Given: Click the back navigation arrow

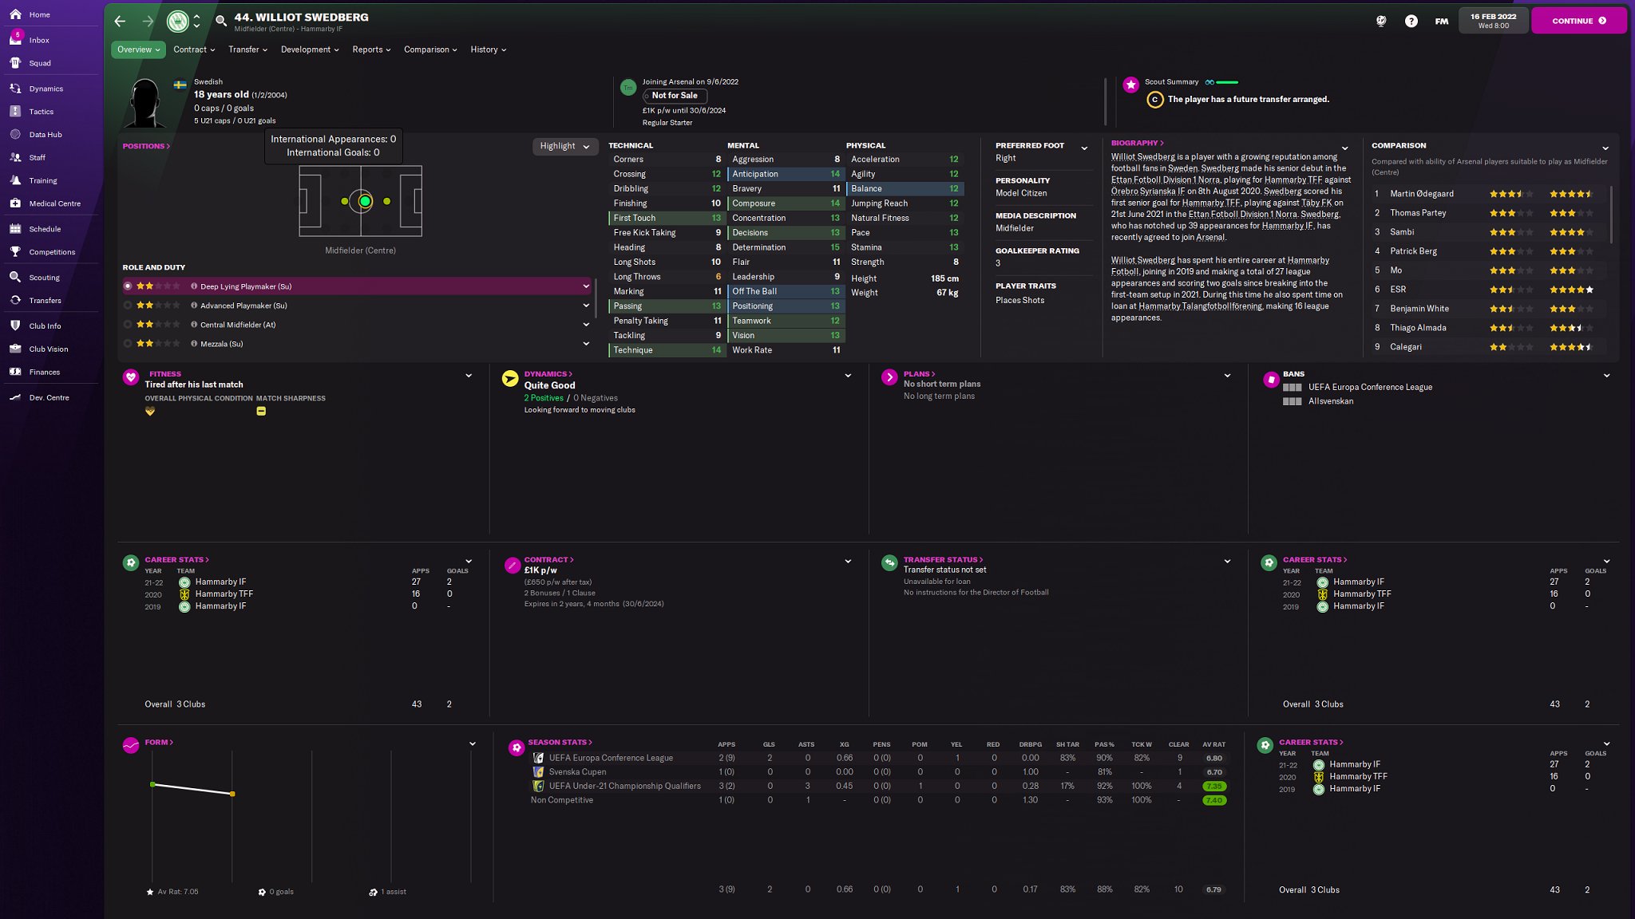Looking at the screenshot, I should coord(120,22).
